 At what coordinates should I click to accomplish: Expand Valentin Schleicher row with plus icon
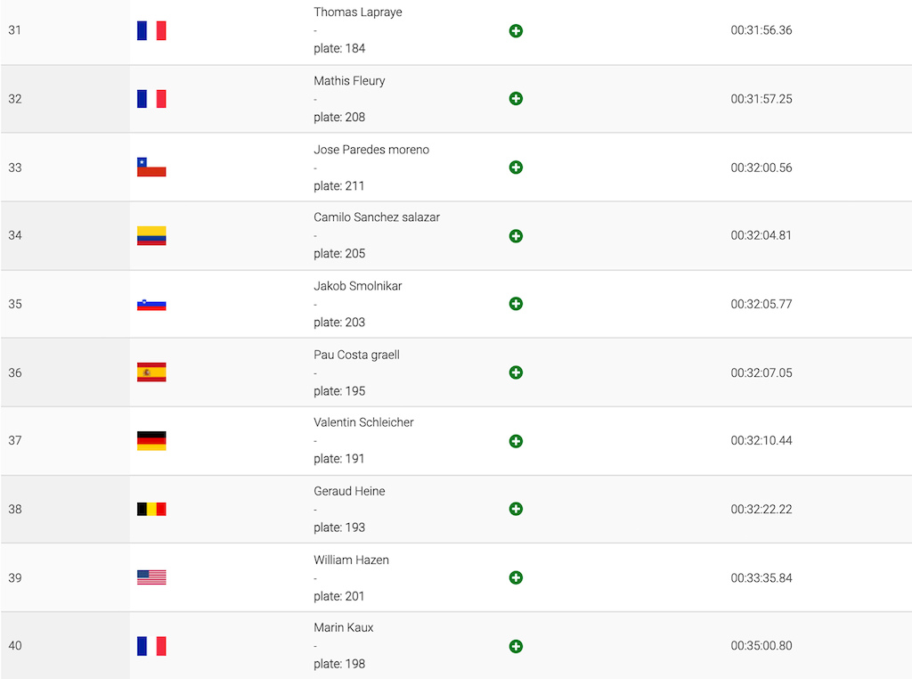pyautogui.click(x=516, y=441)
